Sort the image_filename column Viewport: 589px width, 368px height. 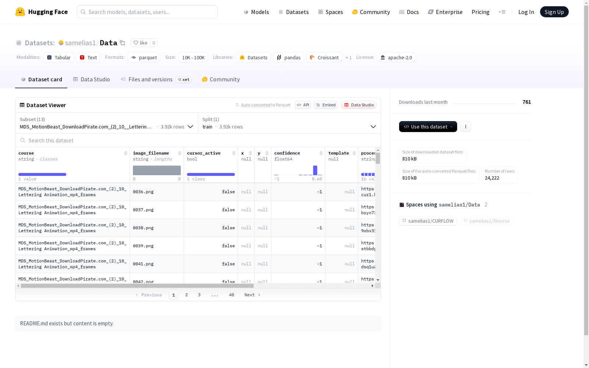180,153
